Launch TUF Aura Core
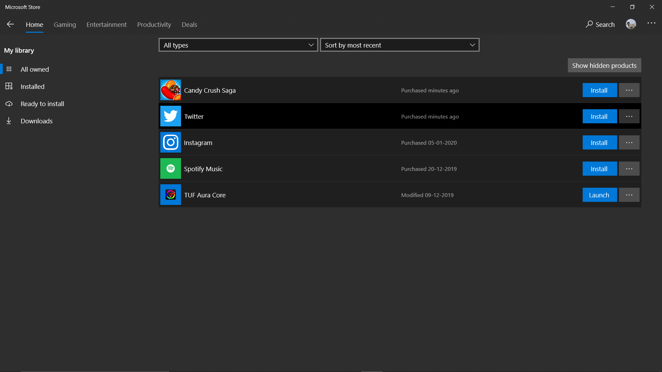This screenshot has height=372, width=662. [x=600, y=195]
